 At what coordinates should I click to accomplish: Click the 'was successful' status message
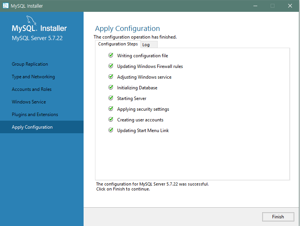tap(152, 184)
